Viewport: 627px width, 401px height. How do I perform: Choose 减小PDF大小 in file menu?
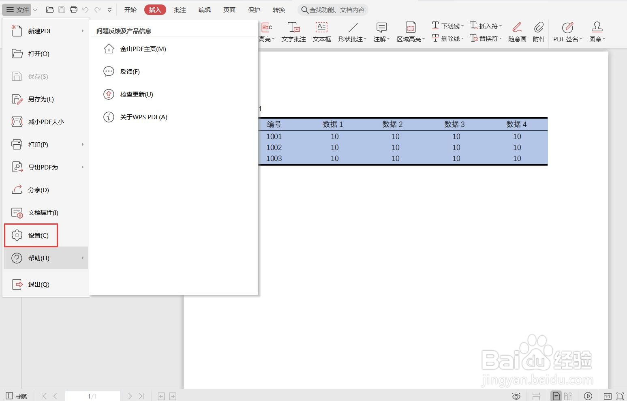(x=46, y=122)
